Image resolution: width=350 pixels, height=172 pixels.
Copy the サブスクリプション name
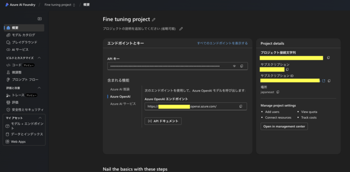pos(287,70)
